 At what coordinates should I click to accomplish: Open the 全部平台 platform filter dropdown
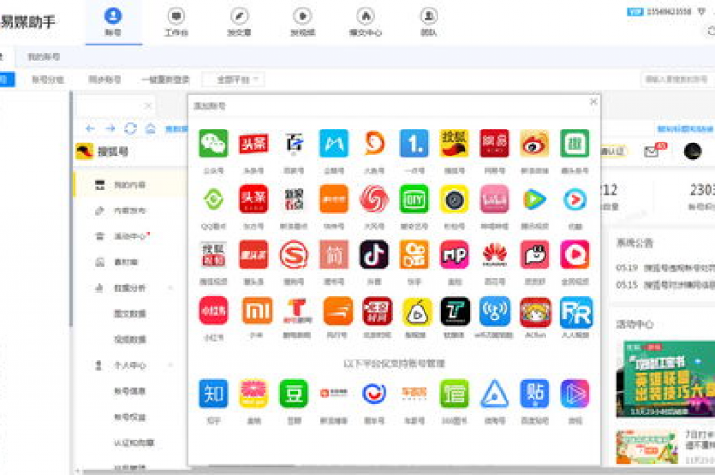234,79
